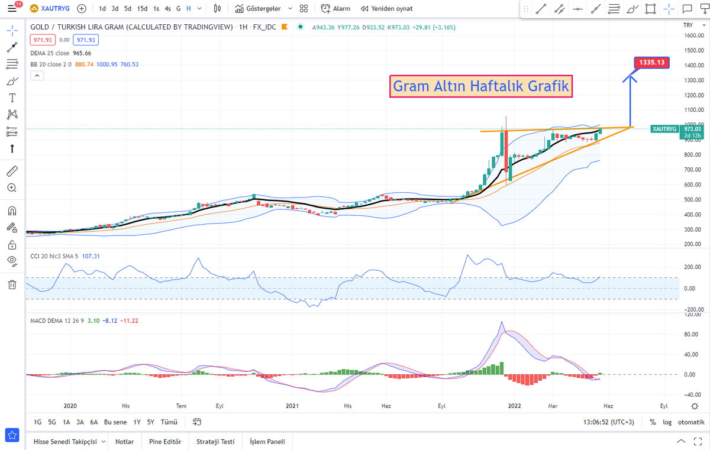The image size is (710, 450).
Task: Click the BB 20 close indicator label
Action: (x=51, y=64)
